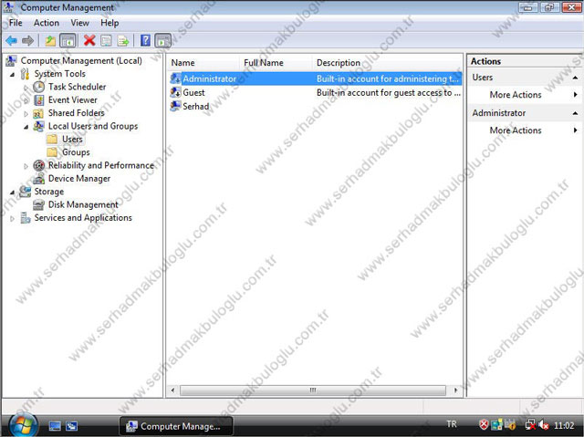This screenshot has width=584, height=437.
Task: Click the Guest user account icon
Action: [175, 92]
